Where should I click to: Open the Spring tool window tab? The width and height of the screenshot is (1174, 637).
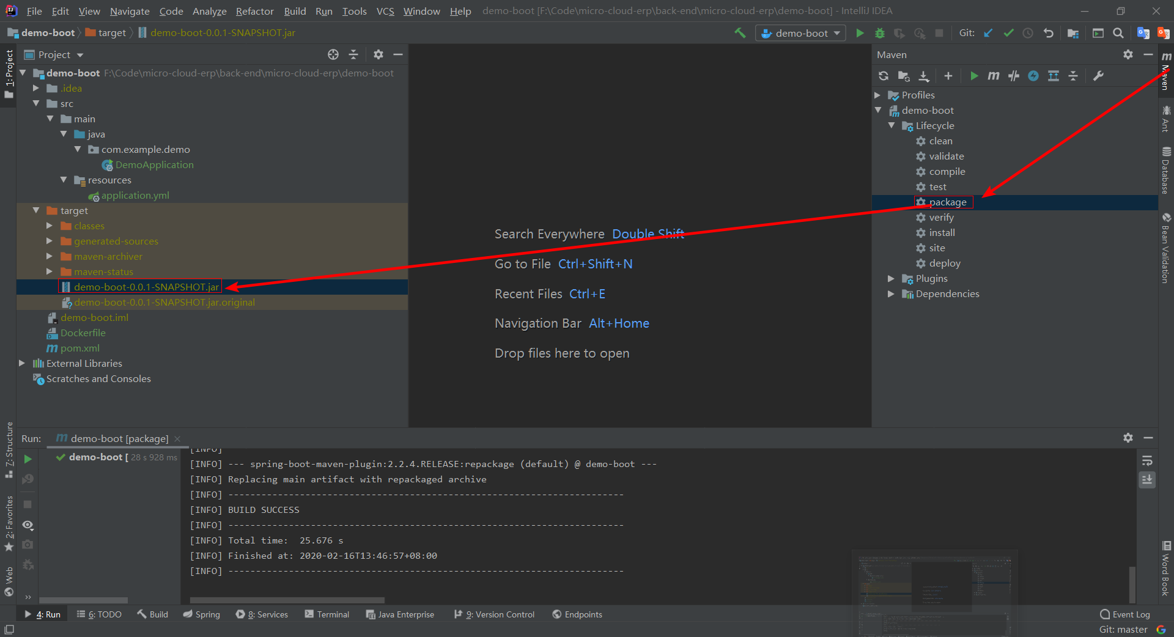(201, 614)
